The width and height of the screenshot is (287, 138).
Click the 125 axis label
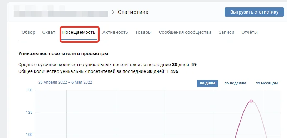[x=29, y=113]
